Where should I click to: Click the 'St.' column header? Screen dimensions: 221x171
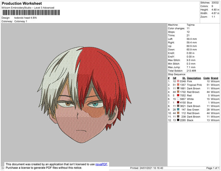click(184, 78)
